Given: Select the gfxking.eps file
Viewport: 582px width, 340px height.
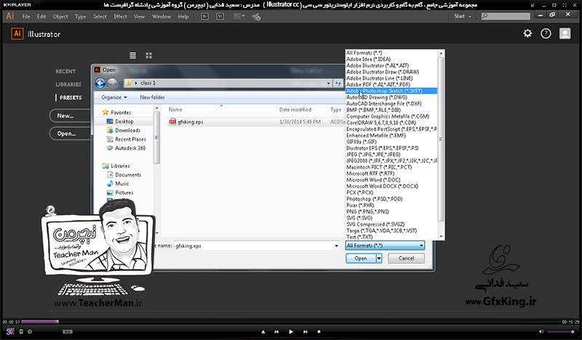Looking at the screenshot, I should click(190, 121).
